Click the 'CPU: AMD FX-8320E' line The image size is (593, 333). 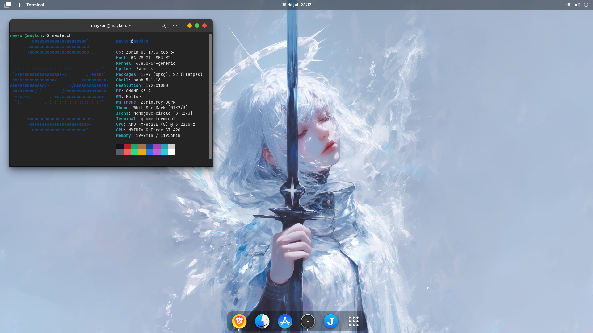(156, 124)
